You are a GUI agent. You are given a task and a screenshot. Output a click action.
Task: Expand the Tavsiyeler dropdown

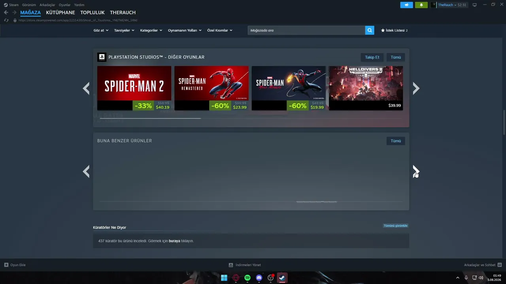125,30
